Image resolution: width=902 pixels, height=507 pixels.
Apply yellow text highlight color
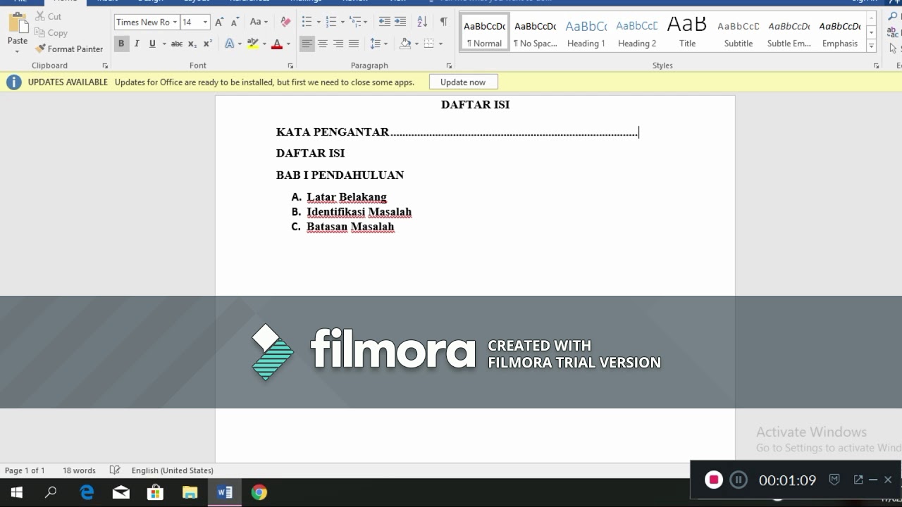point(252,44)
